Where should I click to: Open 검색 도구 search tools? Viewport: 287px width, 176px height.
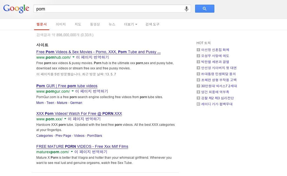152,24
